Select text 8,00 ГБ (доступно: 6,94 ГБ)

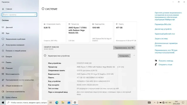(87, 71)
